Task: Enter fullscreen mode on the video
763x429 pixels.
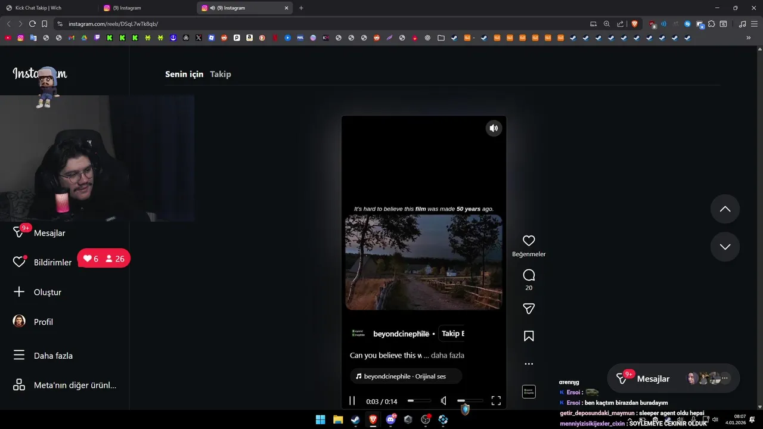Action: tap(496, 401)
